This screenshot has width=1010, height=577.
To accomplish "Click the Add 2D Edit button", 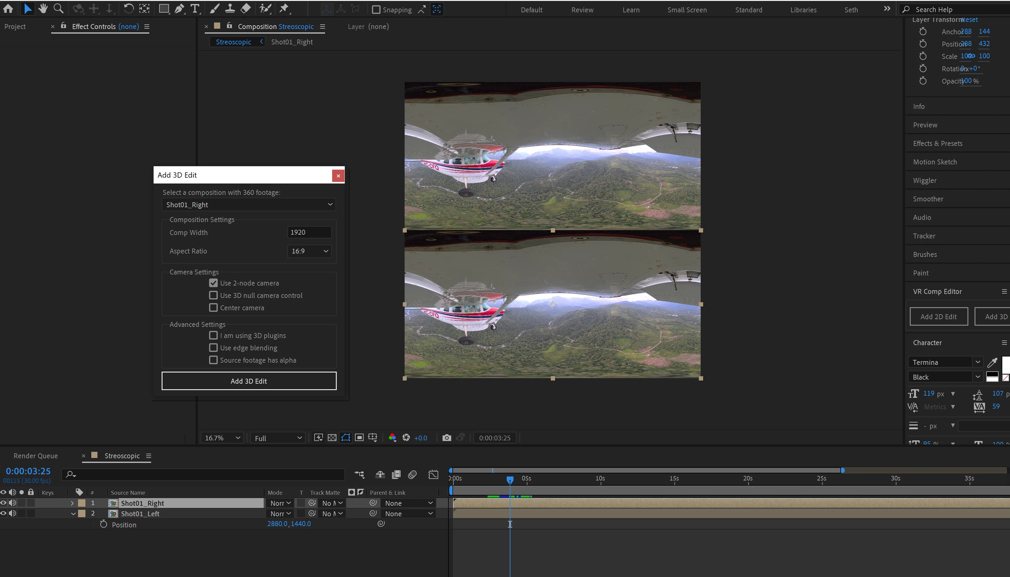I will tap(938, 316).
